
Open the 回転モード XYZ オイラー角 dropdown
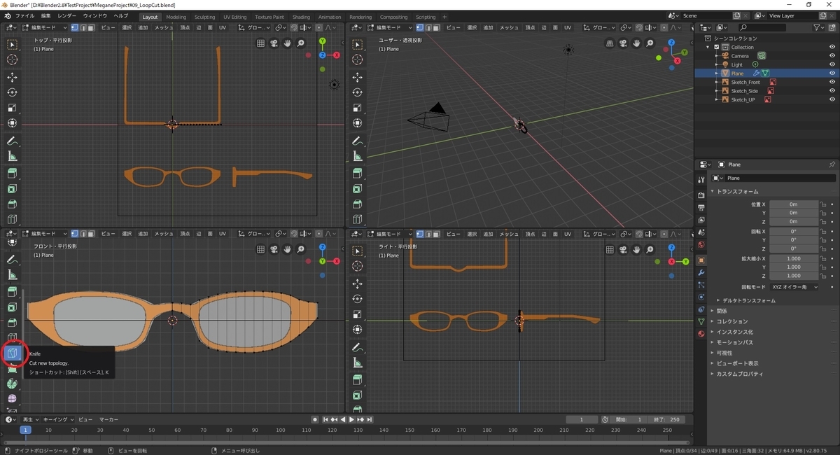click(x=794, y=287)
